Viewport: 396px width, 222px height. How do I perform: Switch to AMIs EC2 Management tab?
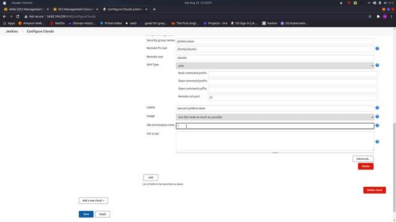pos(26,9)
